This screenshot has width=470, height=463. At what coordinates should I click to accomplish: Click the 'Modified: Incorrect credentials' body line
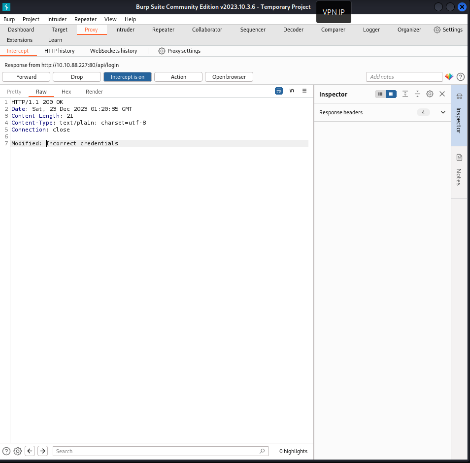[65, 143]
